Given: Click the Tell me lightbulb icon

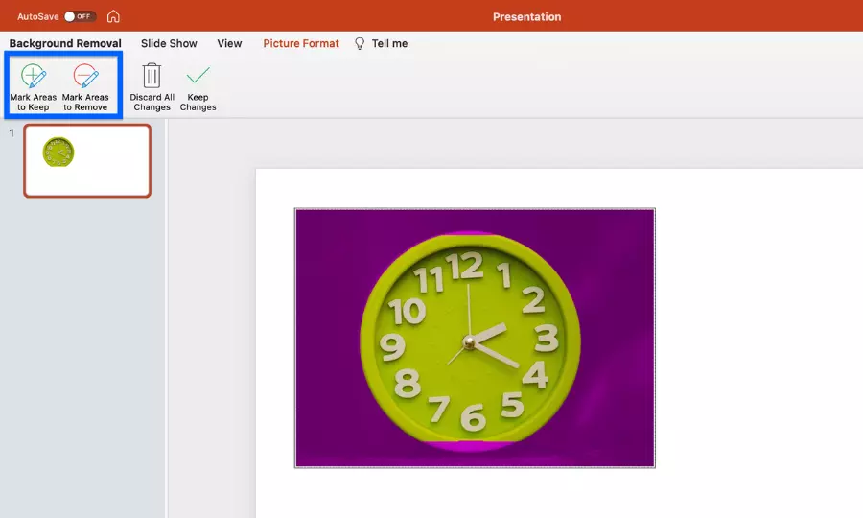Looking at the screenshot, I should pyautogui.click(x=360, y=43).
